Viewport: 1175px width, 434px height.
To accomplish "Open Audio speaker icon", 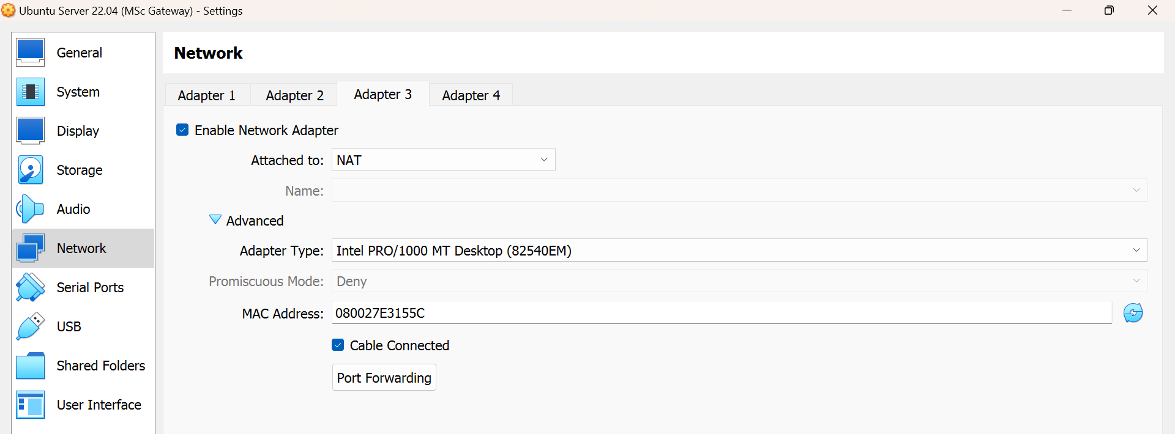I will click(x=30, y=209).
